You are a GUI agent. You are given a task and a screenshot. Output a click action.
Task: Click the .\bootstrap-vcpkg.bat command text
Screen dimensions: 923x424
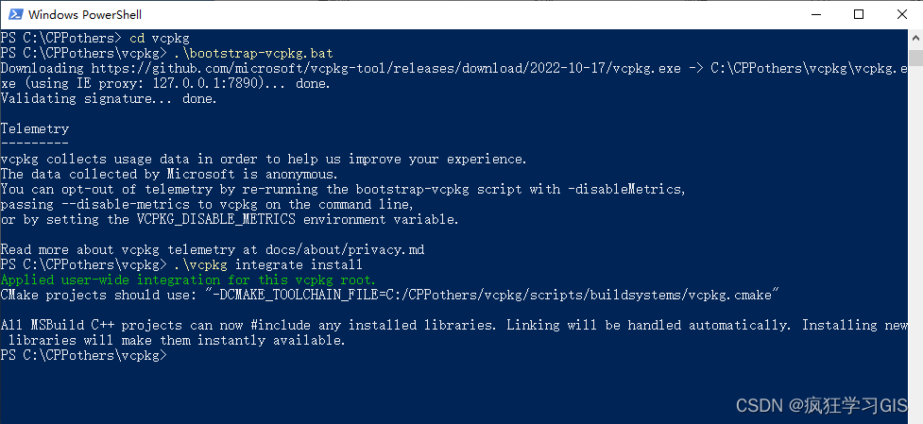tap(253, 53)
